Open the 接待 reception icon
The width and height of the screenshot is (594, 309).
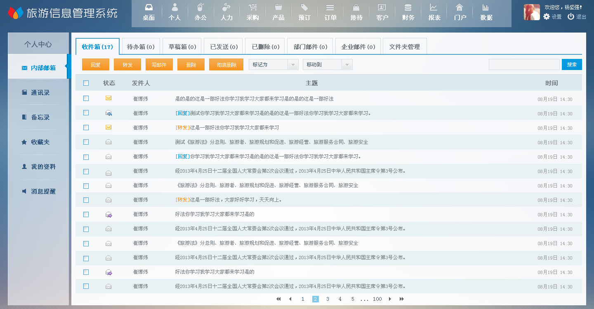tap(356, 12)
